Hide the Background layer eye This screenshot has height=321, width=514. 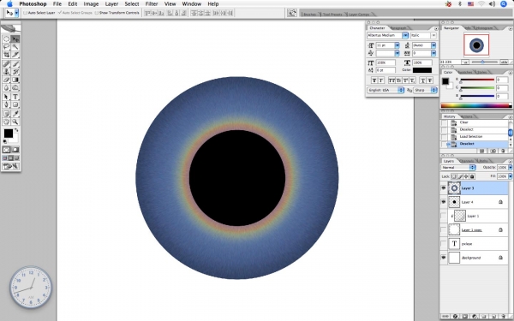[x=444, y=258]
